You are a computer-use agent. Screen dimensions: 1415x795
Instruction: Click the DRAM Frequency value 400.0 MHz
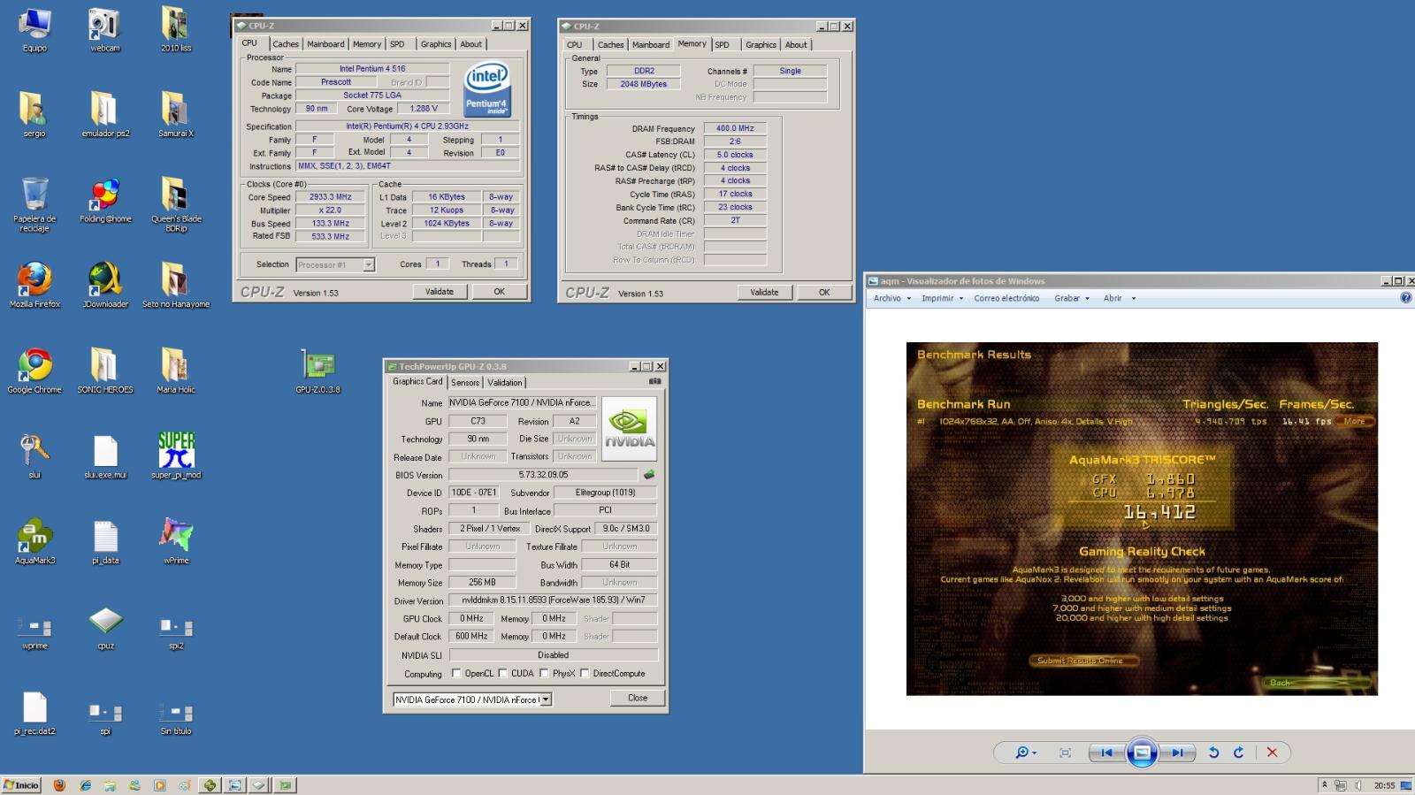click(735, 128)
